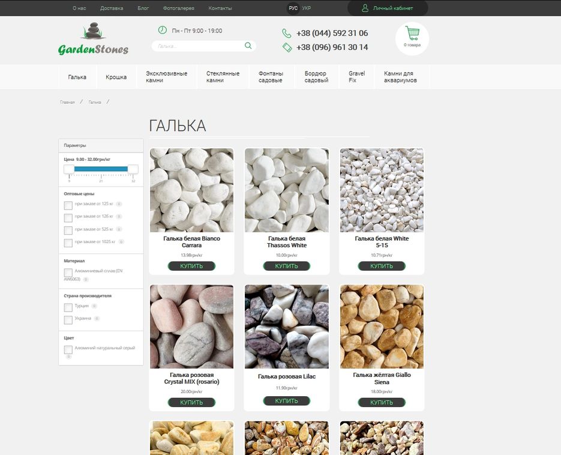
Task: Click the Главная breadcrumb
Action: click(x=67, y=102)
